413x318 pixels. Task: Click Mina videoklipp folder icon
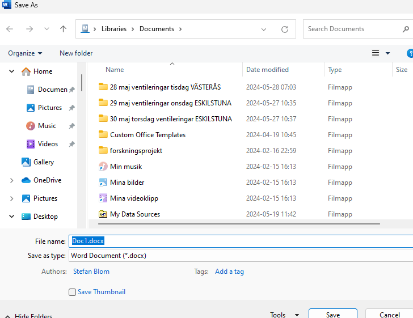coord(103,198)
